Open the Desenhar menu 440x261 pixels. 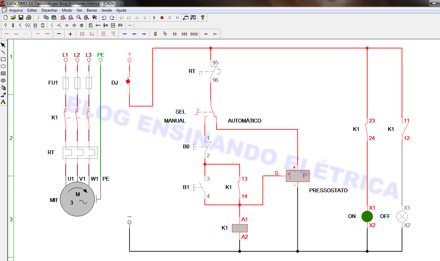click(x=50, y=10)
